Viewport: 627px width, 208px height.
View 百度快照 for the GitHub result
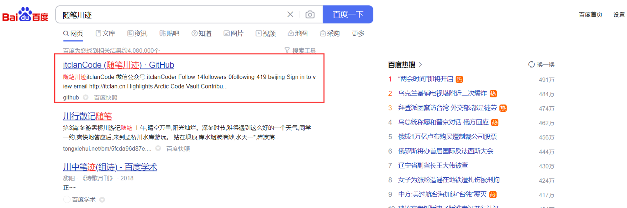point(106,98)
